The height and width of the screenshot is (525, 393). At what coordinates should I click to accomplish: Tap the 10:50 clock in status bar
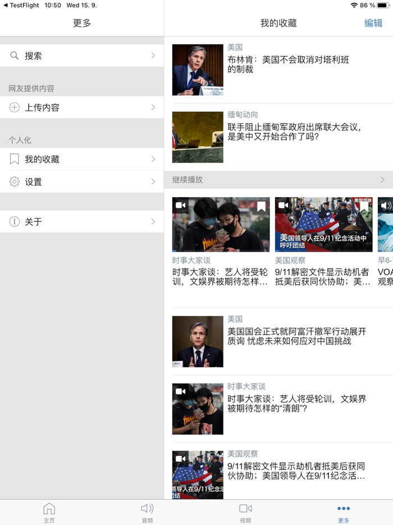pyautogui.click(x=53, y=5)
